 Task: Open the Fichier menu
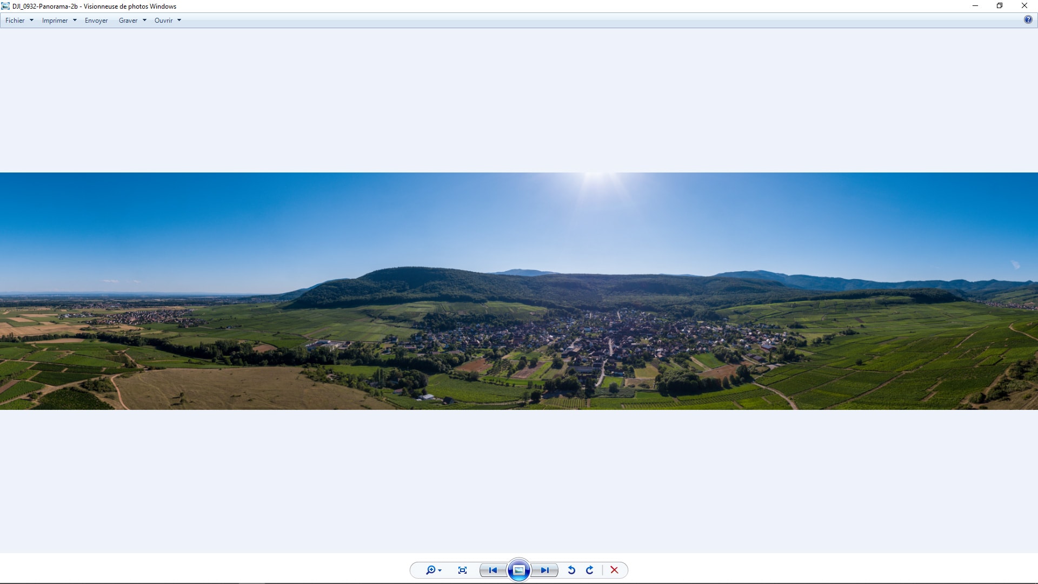15,21
